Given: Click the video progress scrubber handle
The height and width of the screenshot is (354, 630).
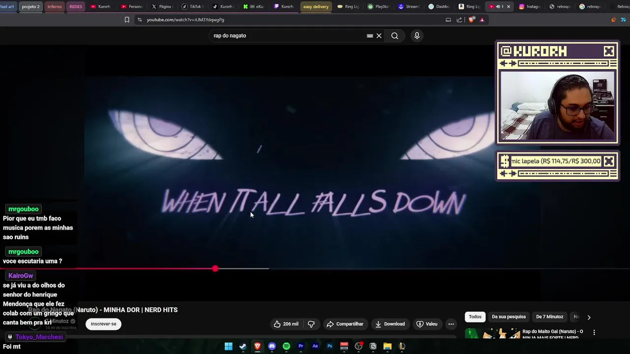Looking at the screenshot, I should [215, 268].
